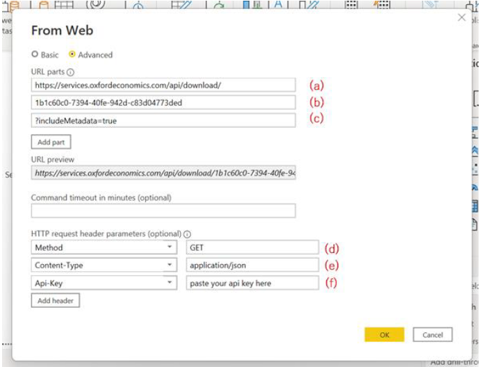This screenshot has width=480, height=367.
Task: Select the application/json value field
Action: (252, 265)
